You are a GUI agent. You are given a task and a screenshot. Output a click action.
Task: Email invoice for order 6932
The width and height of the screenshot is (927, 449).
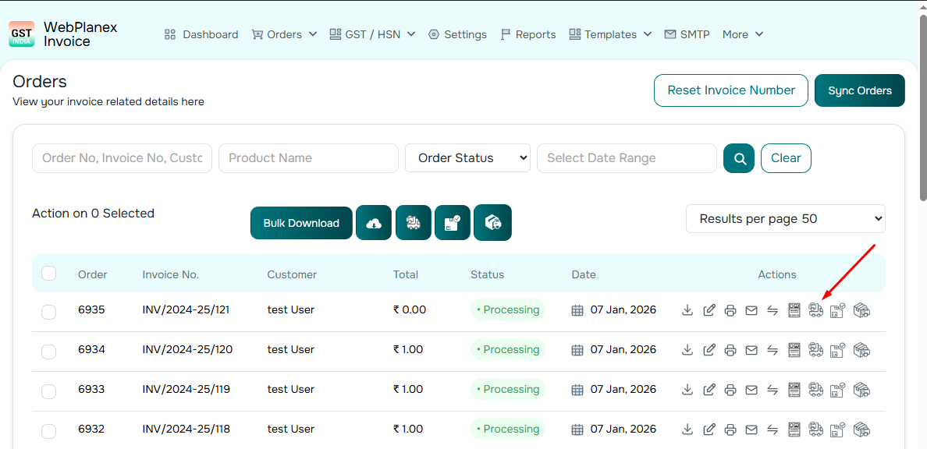pyautogui.click(x=751, y=430)
